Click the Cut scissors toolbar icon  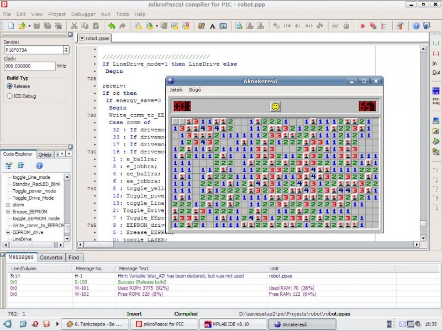(74, 26)
